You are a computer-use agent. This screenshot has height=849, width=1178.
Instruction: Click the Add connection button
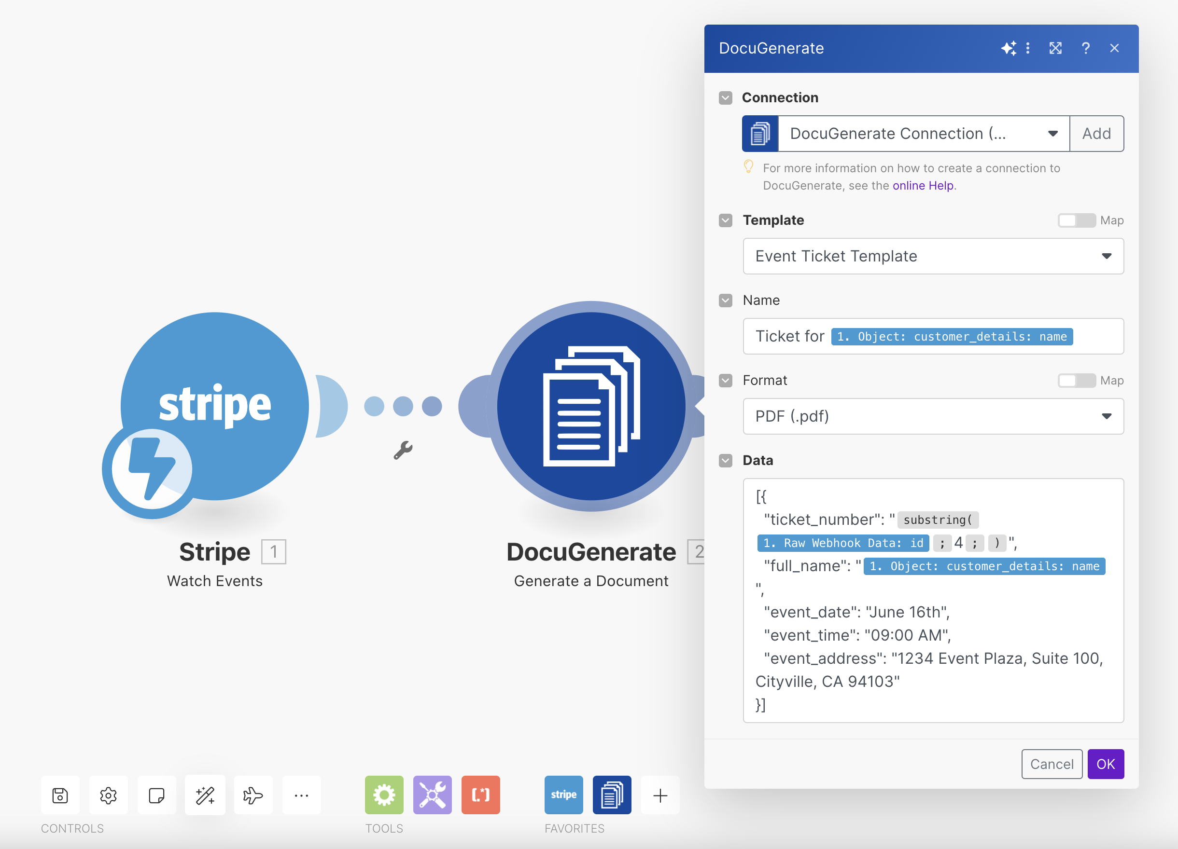pos(1097,134)
